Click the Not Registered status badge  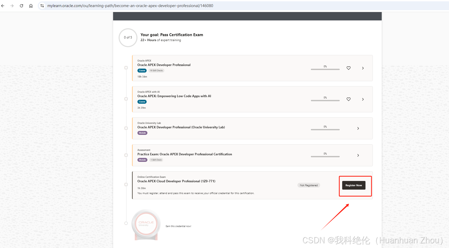pos(309,185)
